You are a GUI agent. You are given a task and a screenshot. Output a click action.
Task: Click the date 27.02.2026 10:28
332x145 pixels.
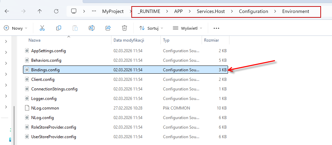[128, 108]
